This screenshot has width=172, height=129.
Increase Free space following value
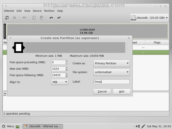67,74
